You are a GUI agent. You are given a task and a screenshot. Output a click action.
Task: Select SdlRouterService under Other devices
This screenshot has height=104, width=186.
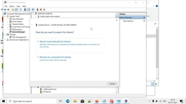[x=50, y=89]
